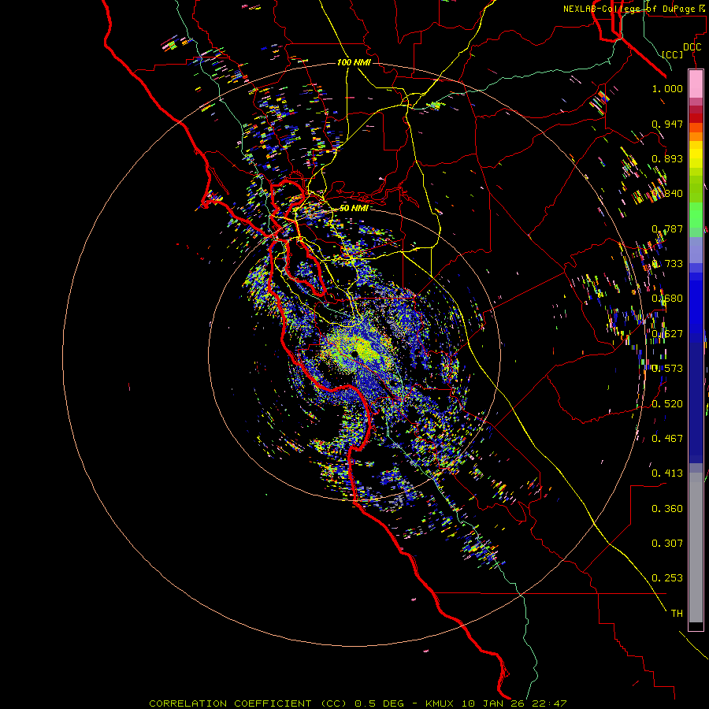709x709 pixels.
Task: Click the [CC] legend label
Action: tap(673, 54)
